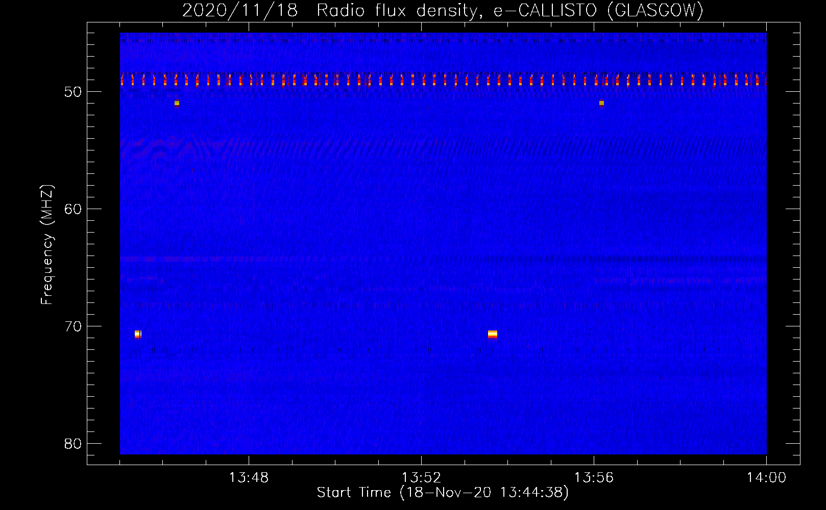
Task: Select the 60 MHz frequency tick label
Action: (72, 209)
